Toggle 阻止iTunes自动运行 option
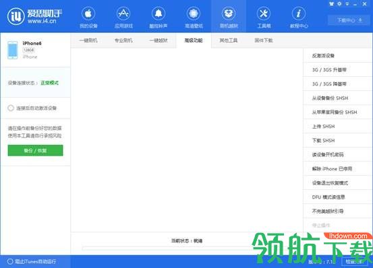373x268 pixels. 10,261
